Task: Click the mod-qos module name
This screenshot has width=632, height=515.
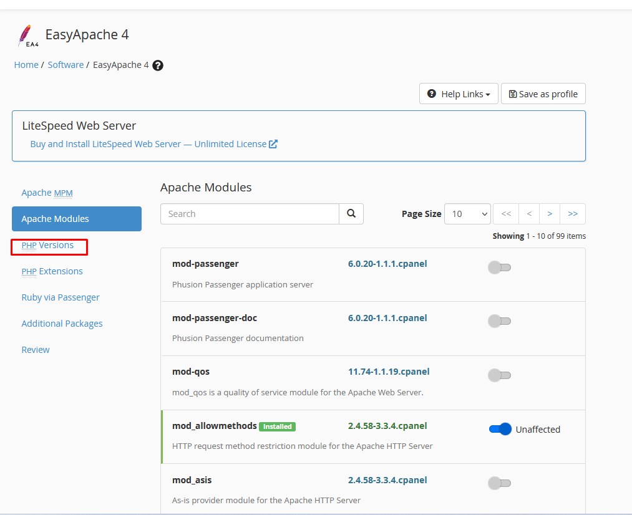Action: (191, 372)
